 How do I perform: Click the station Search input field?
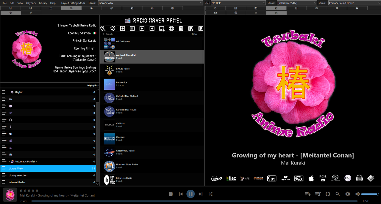point(146,34)
